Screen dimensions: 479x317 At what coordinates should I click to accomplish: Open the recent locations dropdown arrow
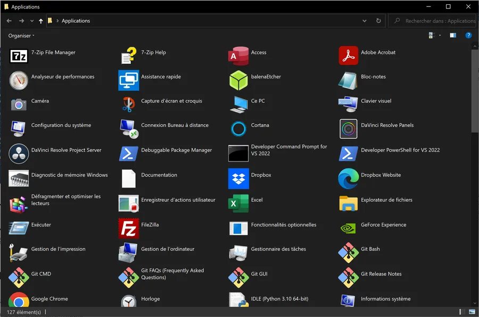[32, 21]
